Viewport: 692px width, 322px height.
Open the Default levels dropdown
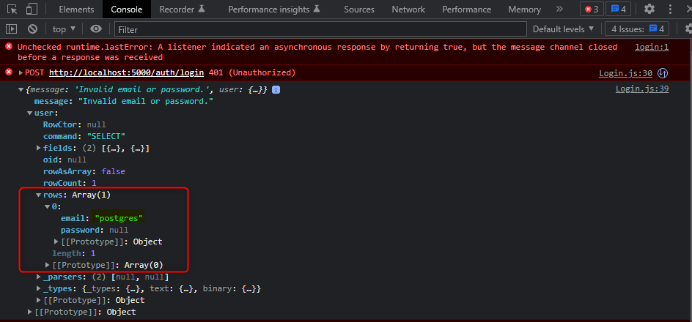(x=563, y=29)
